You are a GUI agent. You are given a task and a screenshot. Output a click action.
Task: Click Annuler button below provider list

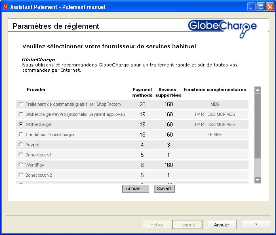point(135,188)
